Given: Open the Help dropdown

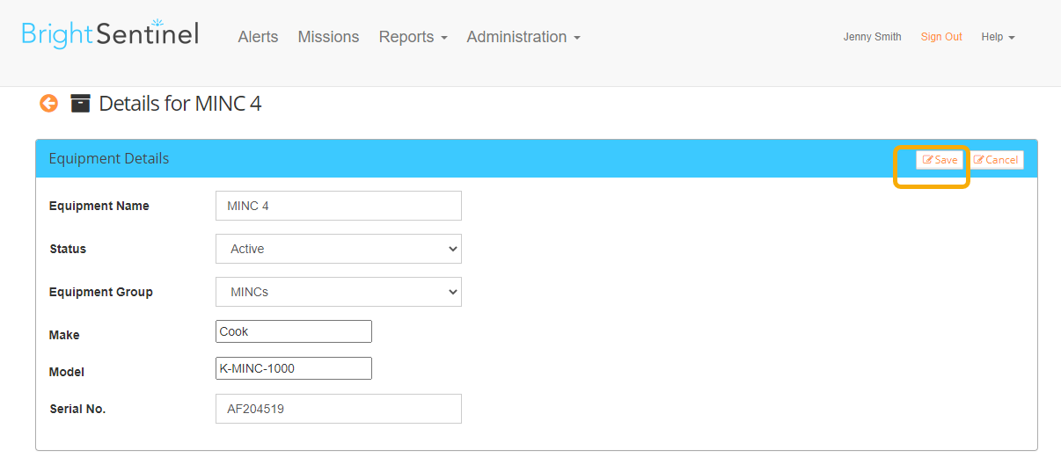Looking at the screenshot, I should pyautogui.click(x=998, y=37).
